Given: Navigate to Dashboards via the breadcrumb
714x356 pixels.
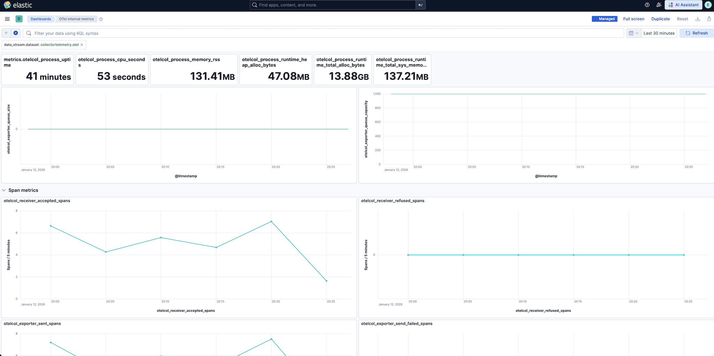Looking at the screenshot, I should [x=40, y=19].
